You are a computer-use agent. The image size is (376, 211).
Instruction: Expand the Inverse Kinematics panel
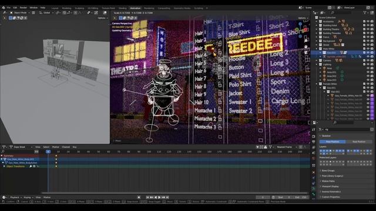[x=346, y=192]
